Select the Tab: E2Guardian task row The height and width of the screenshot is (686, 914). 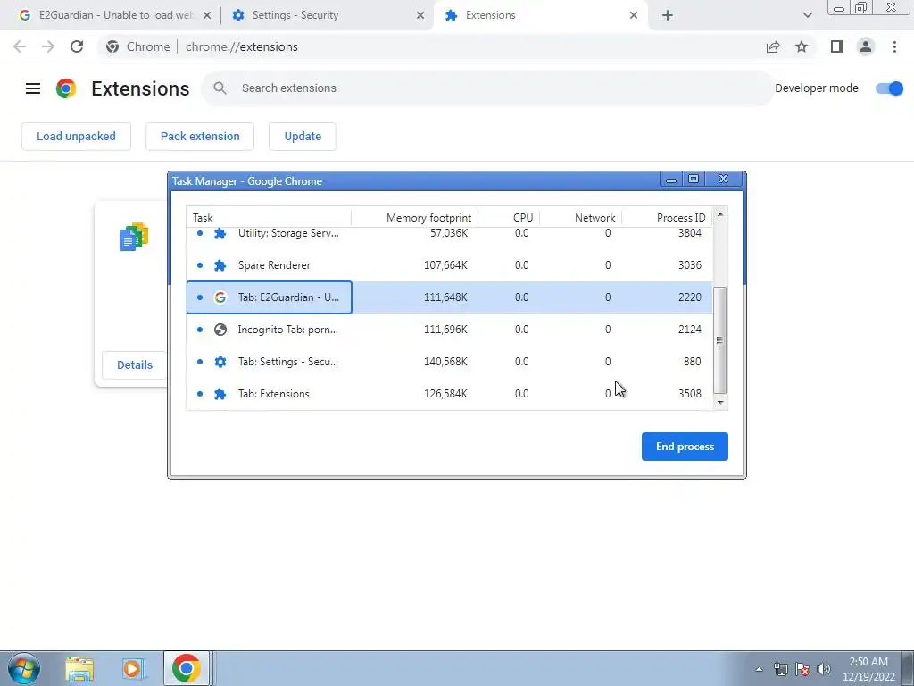click(x=450, y=297)
